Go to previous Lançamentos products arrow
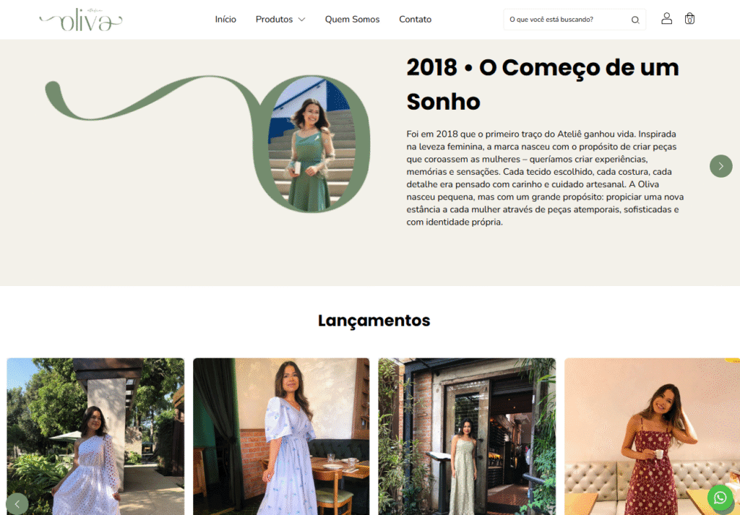740x515 pixels. tap(17, 503)
